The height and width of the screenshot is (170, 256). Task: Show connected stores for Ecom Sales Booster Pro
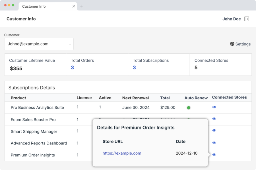pyautogui.click(x=214, y=119)
